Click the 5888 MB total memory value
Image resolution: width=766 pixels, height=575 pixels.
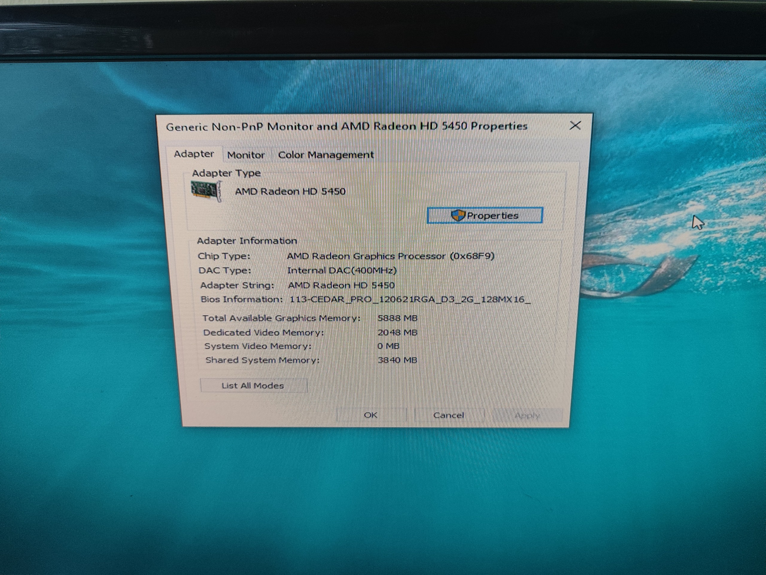[x=397, y=318]
